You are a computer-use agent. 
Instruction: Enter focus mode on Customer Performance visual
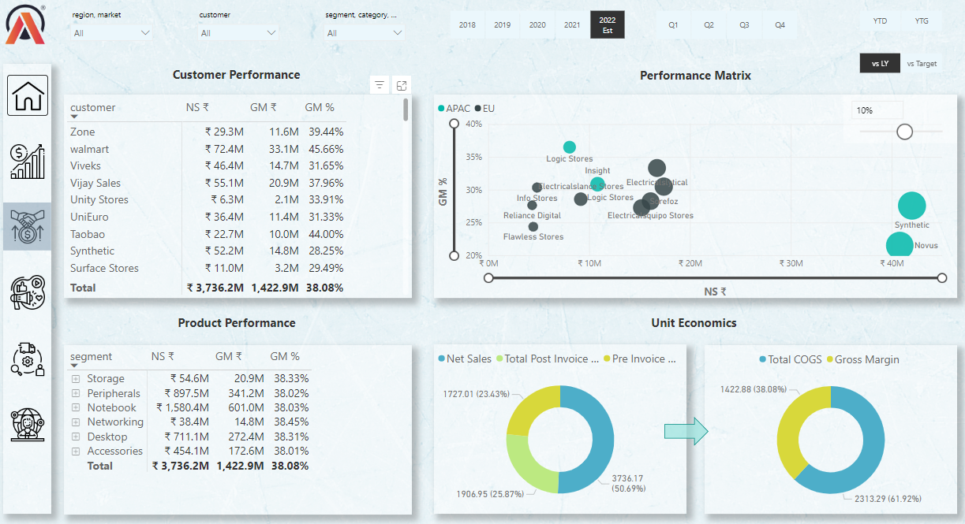[401, 84]
